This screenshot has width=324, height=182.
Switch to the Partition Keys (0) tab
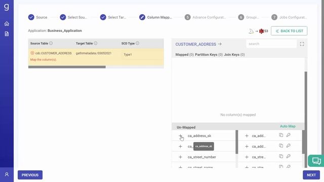pyautogui.click(x=209, y=55)
